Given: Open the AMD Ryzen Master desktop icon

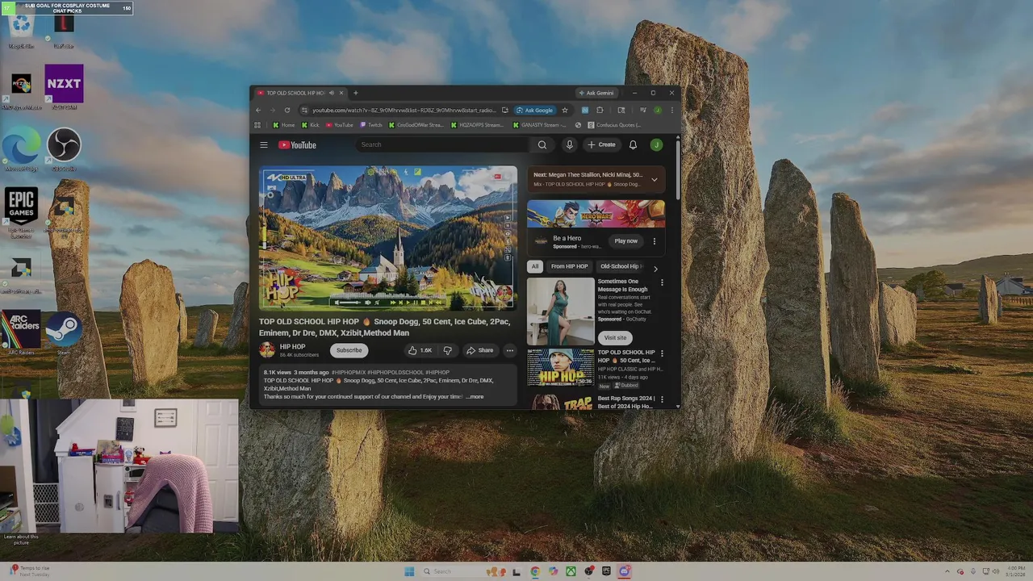Looking at the screenshot, I should tap(21, 91).
